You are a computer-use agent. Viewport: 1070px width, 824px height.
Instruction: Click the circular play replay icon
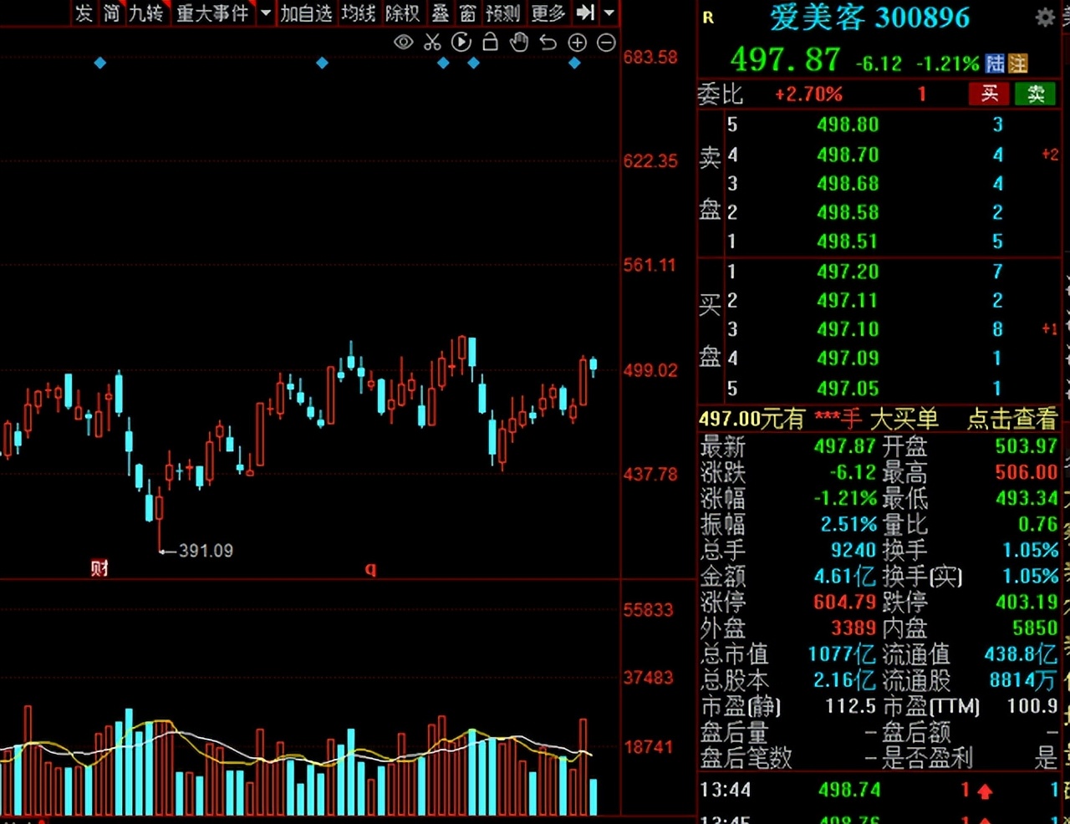tap(461, 42)
